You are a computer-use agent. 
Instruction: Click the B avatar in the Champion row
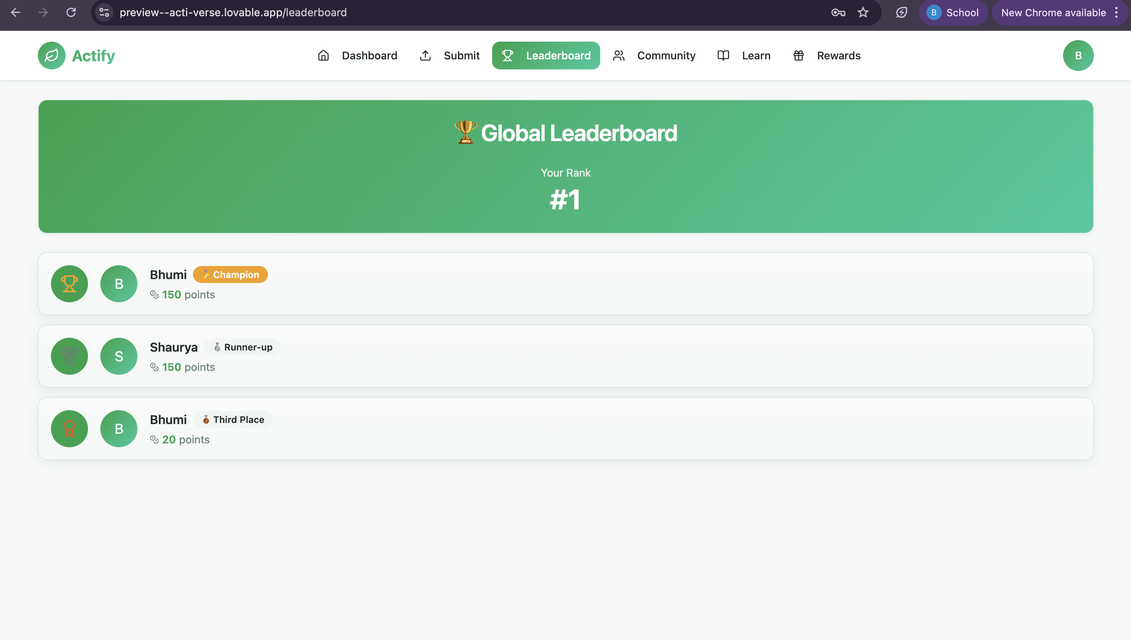click(119, 283)
